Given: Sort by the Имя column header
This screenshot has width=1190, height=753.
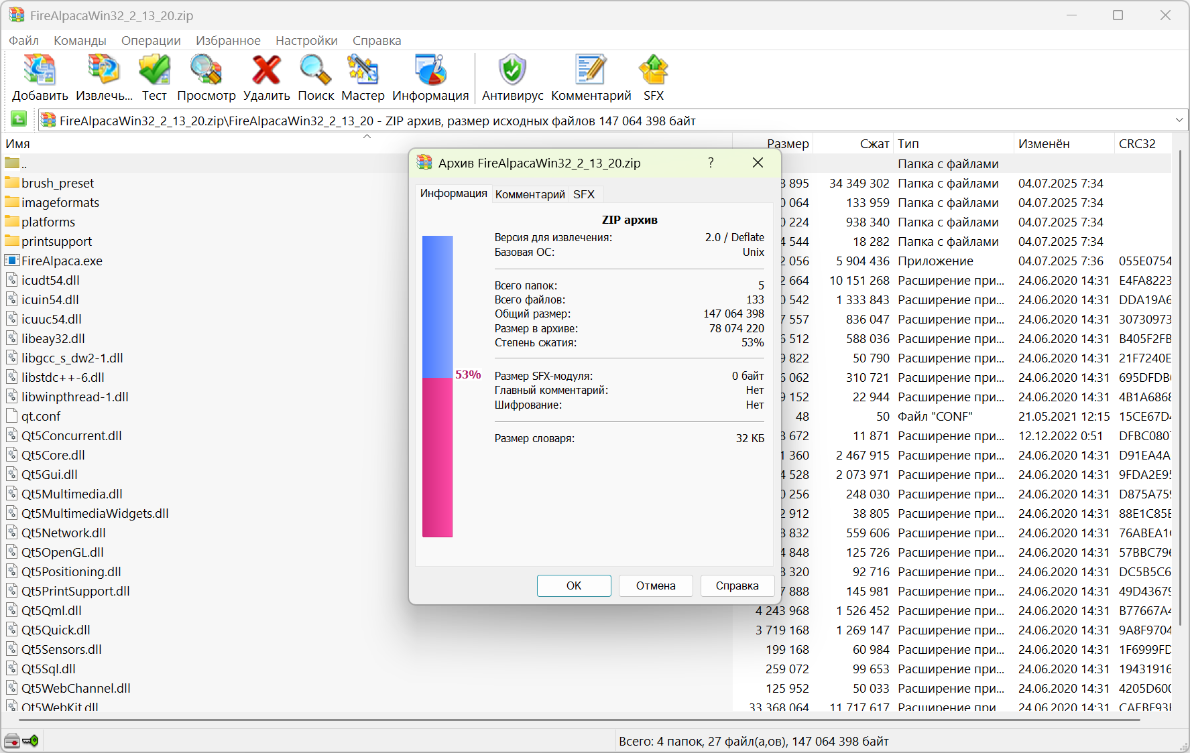Looking at the screenshot, I should click(366, 143).
